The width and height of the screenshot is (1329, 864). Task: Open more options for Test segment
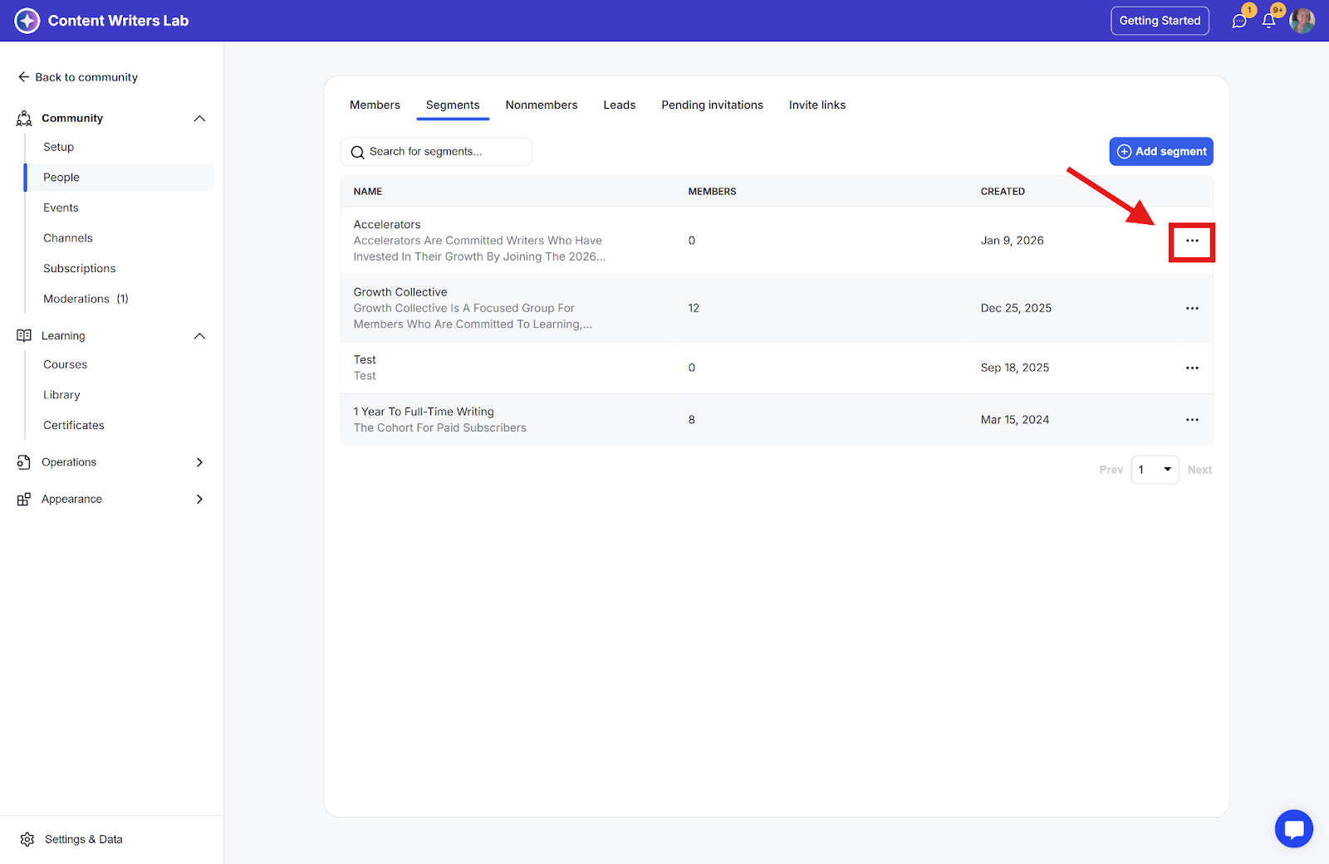1192,368
